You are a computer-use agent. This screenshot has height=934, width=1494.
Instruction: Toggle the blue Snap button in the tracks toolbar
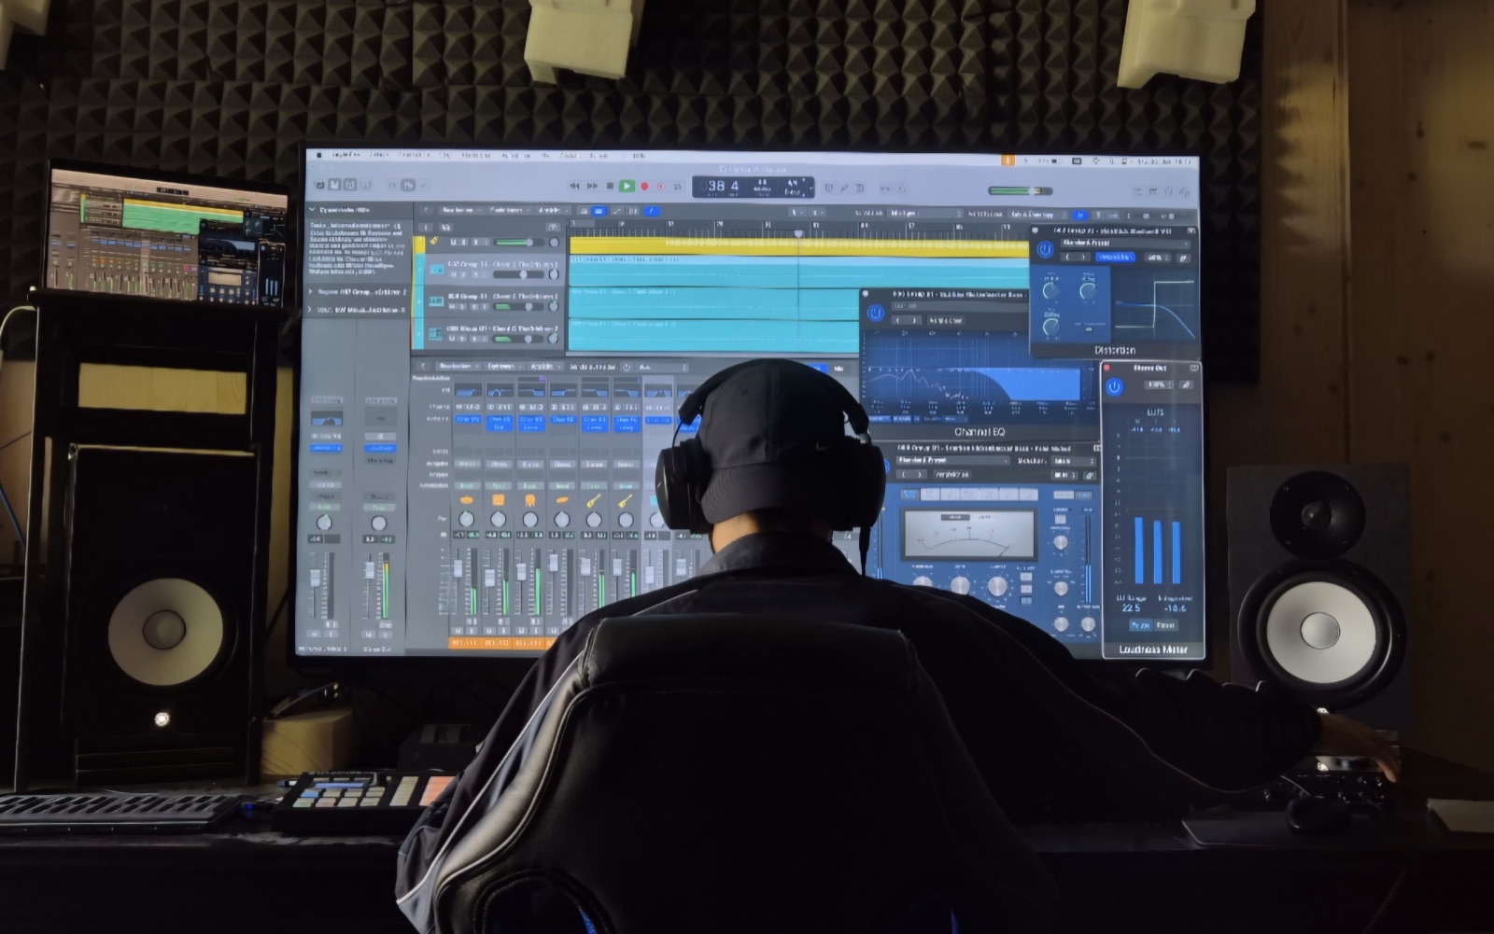click(x=1080, y=215)
